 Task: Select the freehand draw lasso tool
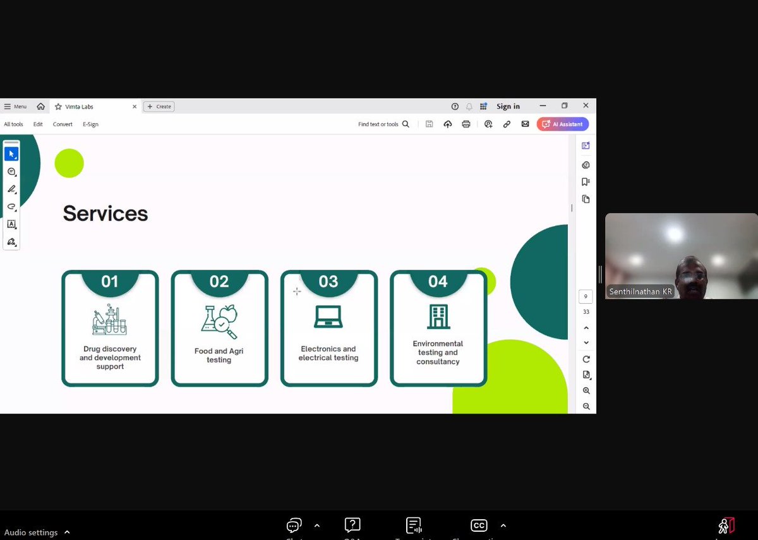click(11, 207)
